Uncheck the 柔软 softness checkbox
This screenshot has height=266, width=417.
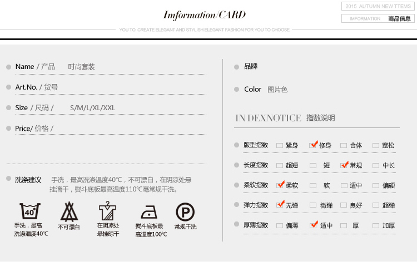point(280,185)
